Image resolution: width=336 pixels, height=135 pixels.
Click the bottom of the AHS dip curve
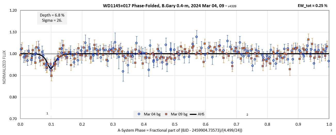pyautogui.click(x=51, y=68)
